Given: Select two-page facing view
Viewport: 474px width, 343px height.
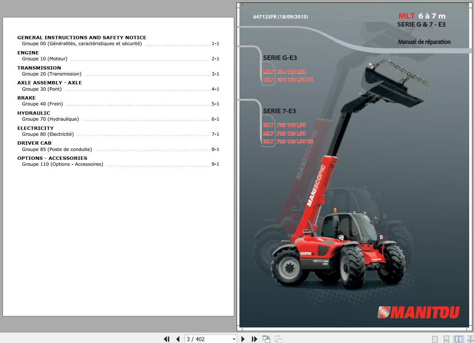Looking at the screenshot, I should coord(458,339).
